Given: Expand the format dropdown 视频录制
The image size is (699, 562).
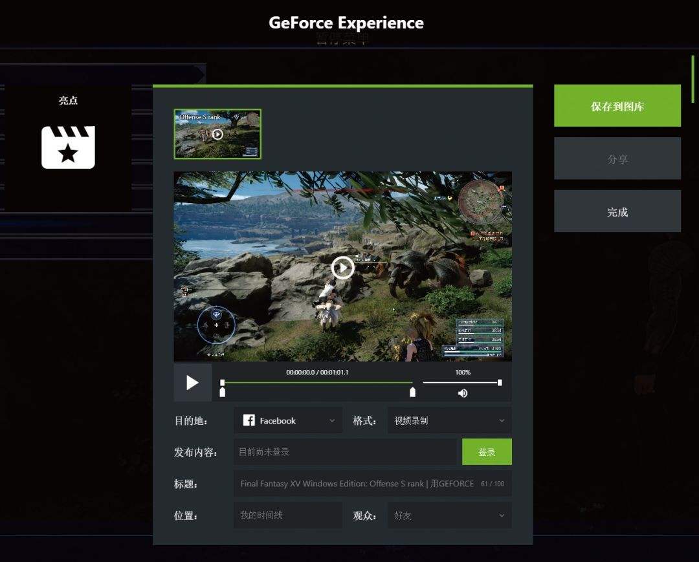Looking at the screenshot, I should coord(449,420).
